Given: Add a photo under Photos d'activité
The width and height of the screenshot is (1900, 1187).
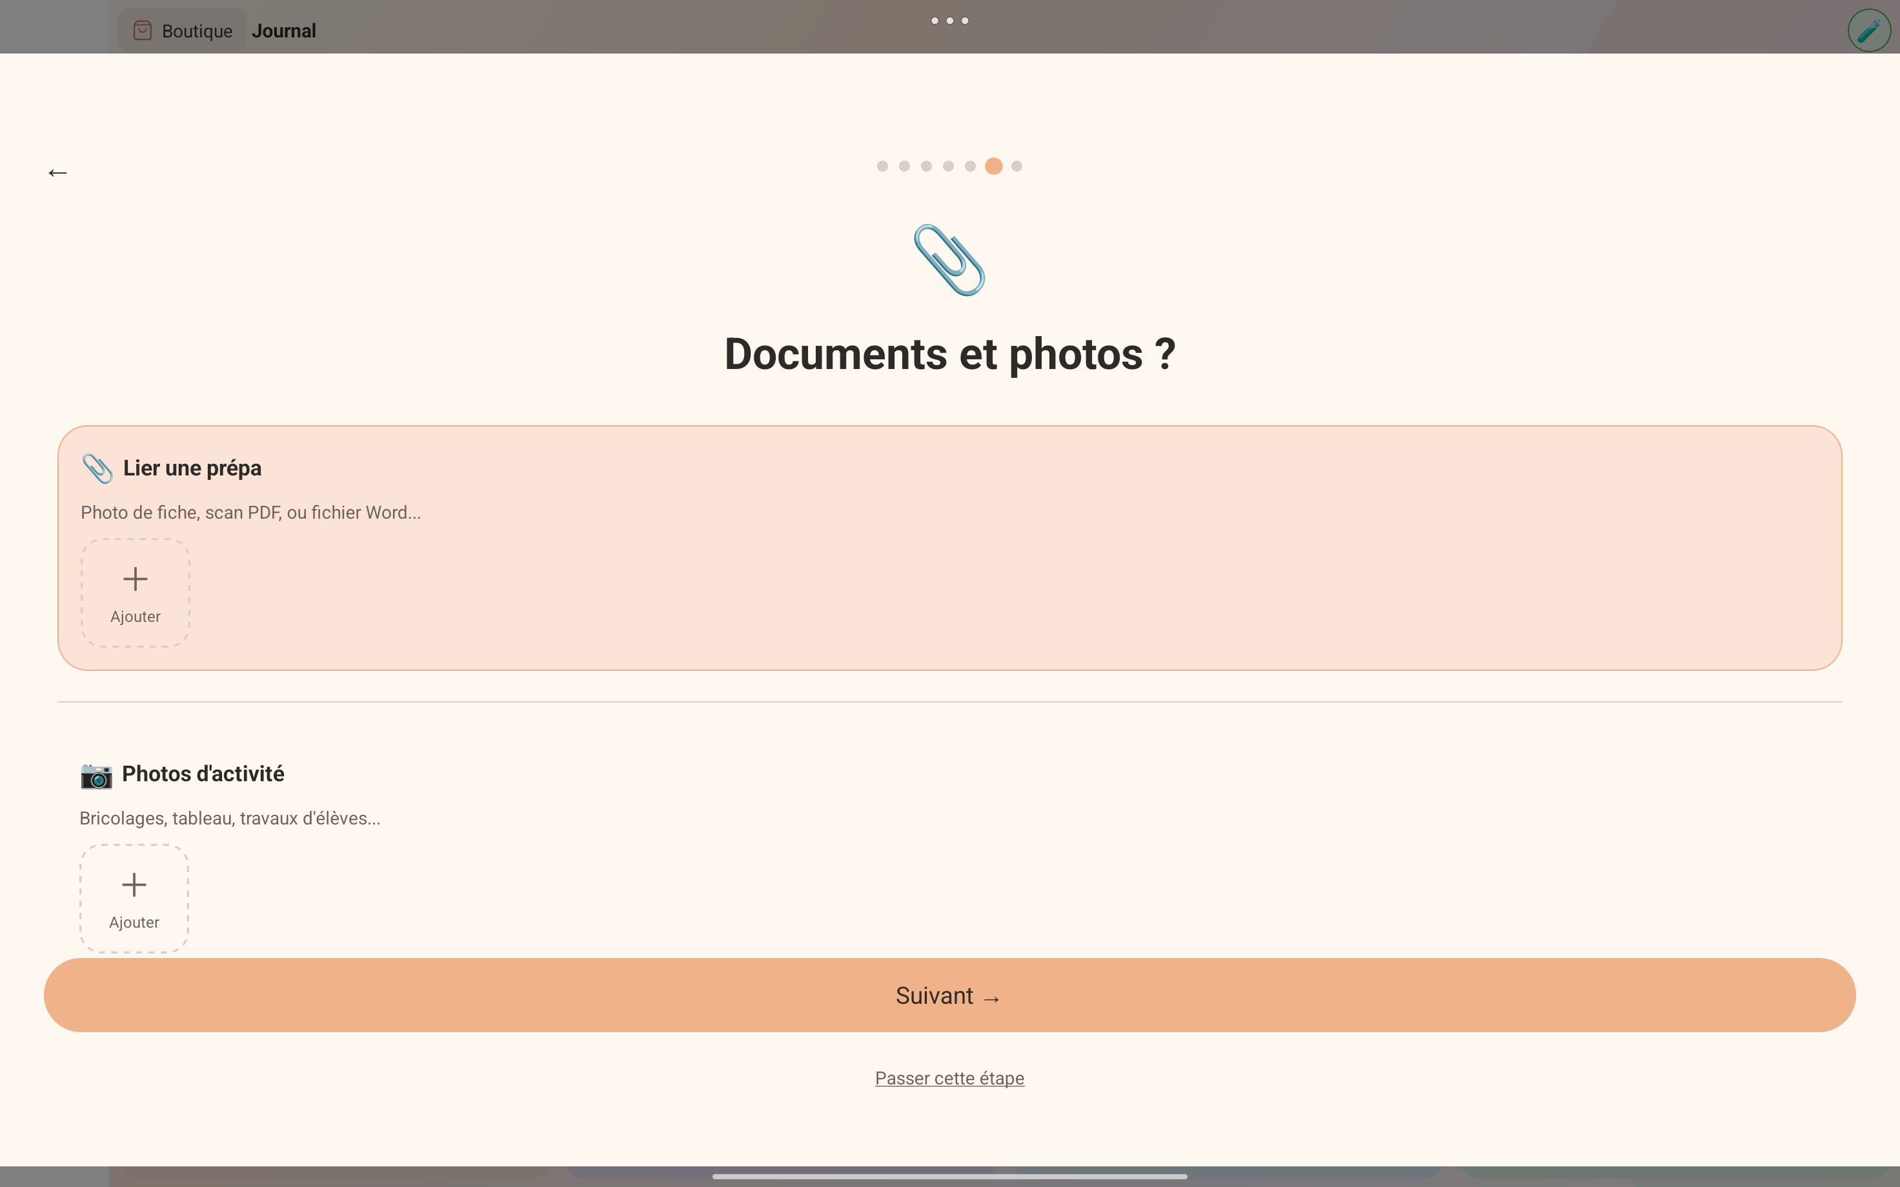Looking at the screenshot, I should (x=134, y=898).
